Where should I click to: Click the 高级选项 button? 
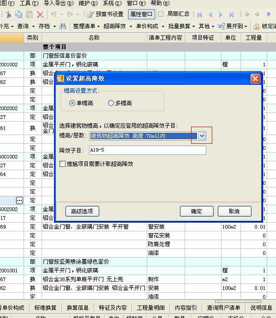pyautogui.click(x=82, y=212)
